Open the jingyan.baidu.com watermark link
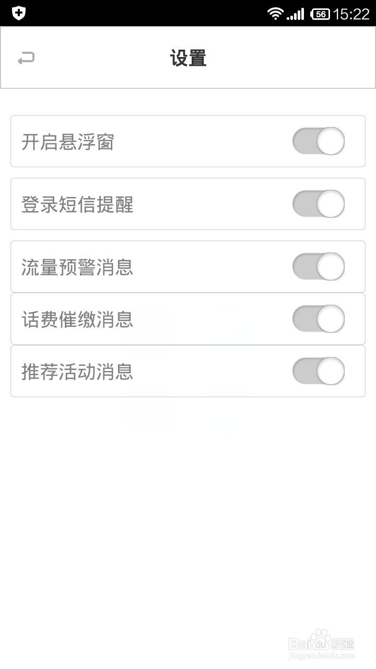The height and width of the screenshot is (669, 376). (x=322, y=655)
